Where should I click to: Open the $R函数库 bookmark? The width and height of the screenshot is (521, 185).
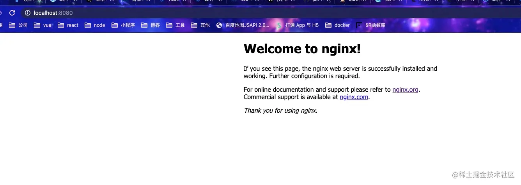370,25
